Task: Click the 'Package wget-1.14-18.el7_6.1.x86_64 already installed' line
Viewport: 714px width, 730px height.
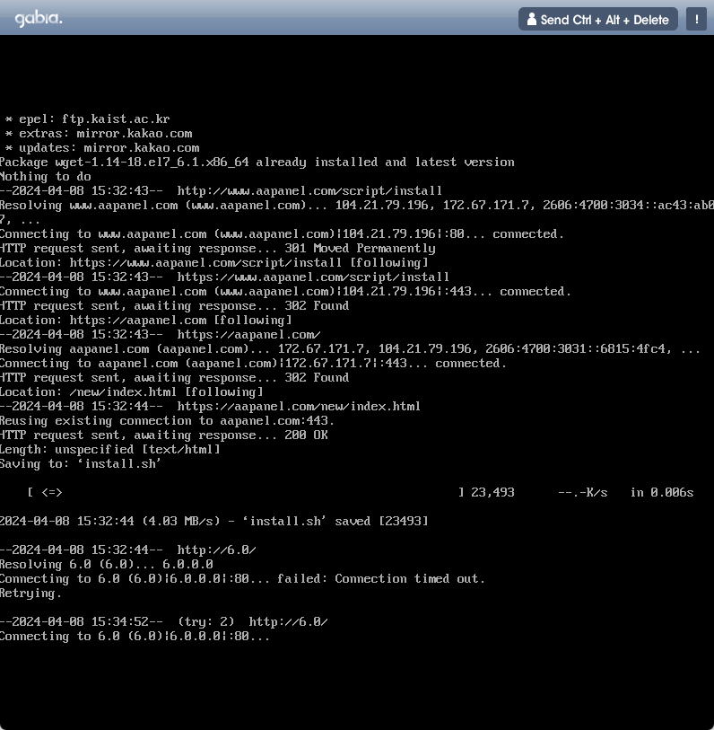Action: click(x=257, y=163)
